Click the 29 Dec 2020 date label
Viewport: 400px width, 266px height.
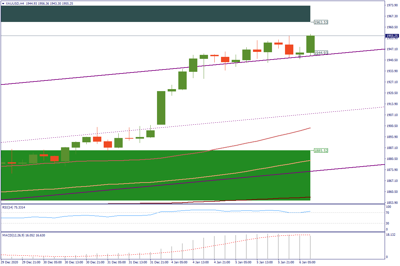[x=9, y=262]
